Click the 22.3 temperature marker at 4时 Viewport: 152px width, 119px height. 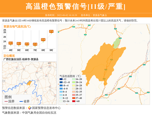click(11, 43)
